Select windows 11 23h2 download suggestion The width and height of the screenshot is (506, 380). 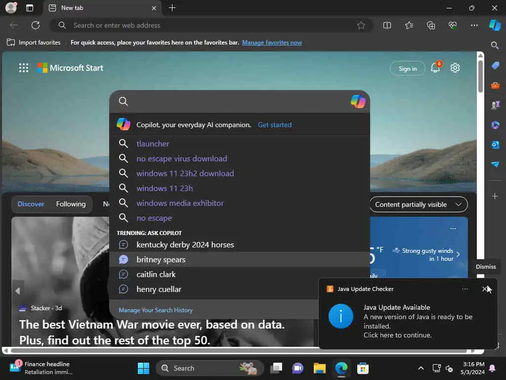(x=240, y=173)
